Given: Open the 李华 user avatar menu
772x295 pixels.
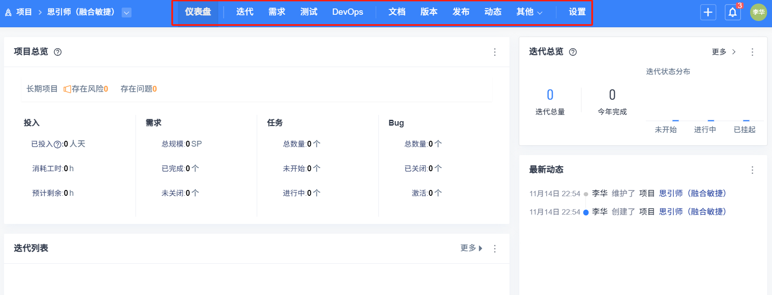Looking at the screenshot, I should 759,12.
